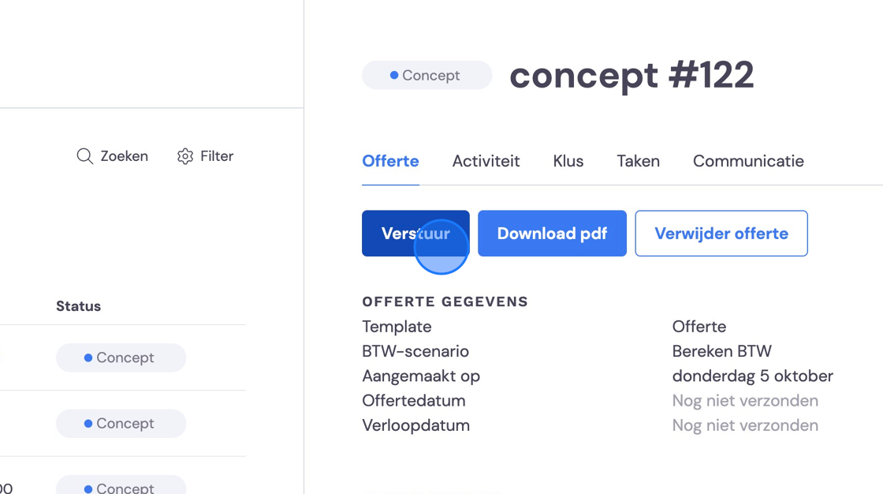Click Verwijder offerte button

point(721,234)
